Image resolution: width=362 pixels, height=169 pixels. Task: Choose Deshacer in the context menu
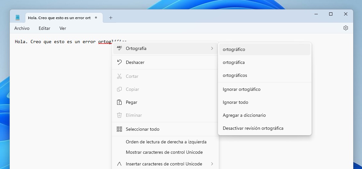click(165, 62)
